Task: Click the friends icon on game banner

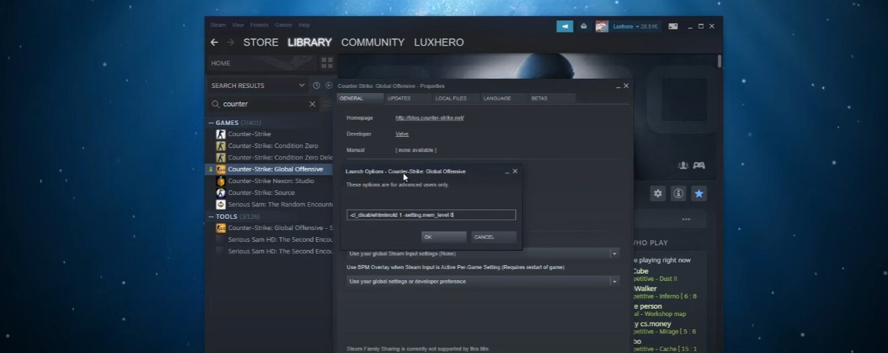Action: tap(683, 165)
